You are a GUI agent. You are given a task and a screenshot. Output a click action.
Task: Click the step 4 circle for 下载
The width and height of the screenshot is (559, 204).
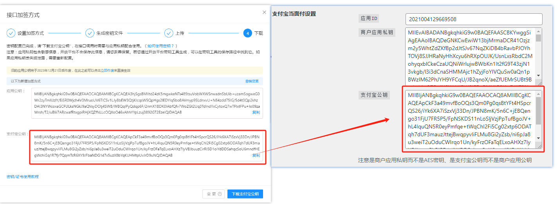(x=247, y=33)
